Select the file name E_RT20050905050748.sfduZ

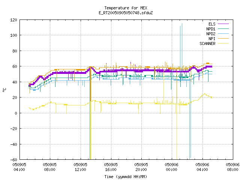(126, 13)
